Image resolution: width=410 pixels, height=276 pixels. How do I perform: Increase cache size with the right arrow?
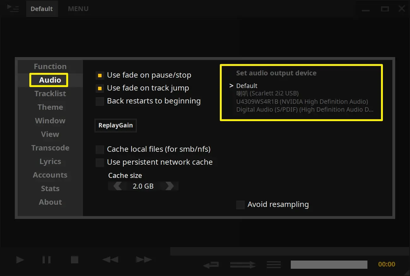(169, 186)
